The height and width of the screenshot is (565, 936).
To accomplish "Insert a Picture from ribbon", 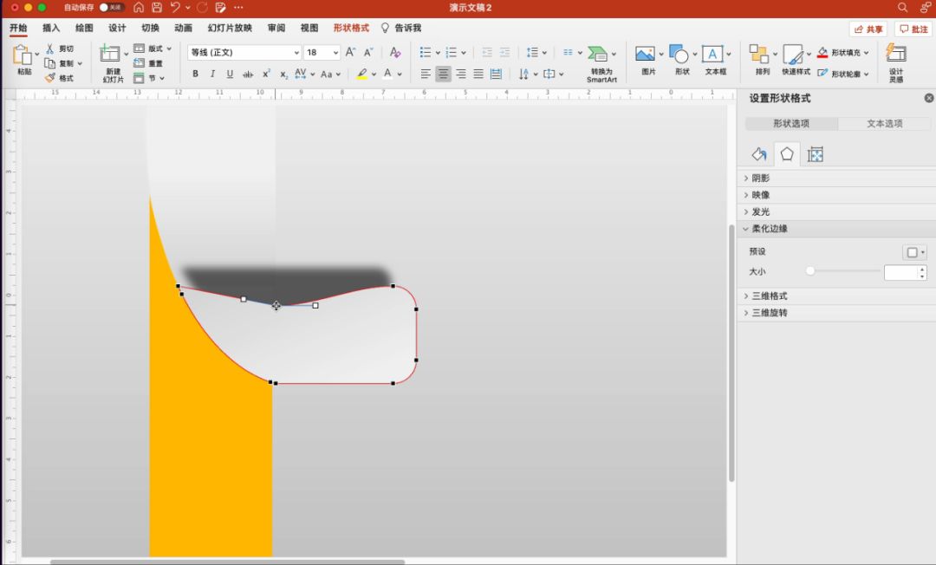I will click(645, 55).
